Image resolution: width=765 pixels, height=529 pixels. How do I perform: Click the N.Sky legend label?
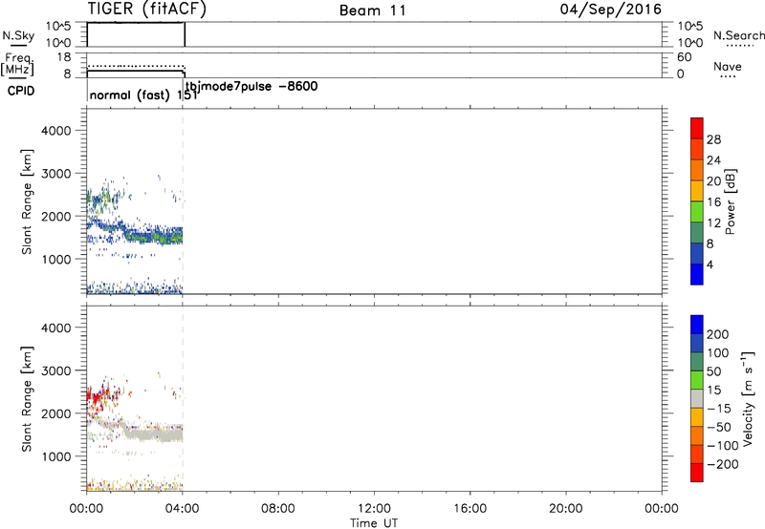pyautogui.click(x=18, y=35)
